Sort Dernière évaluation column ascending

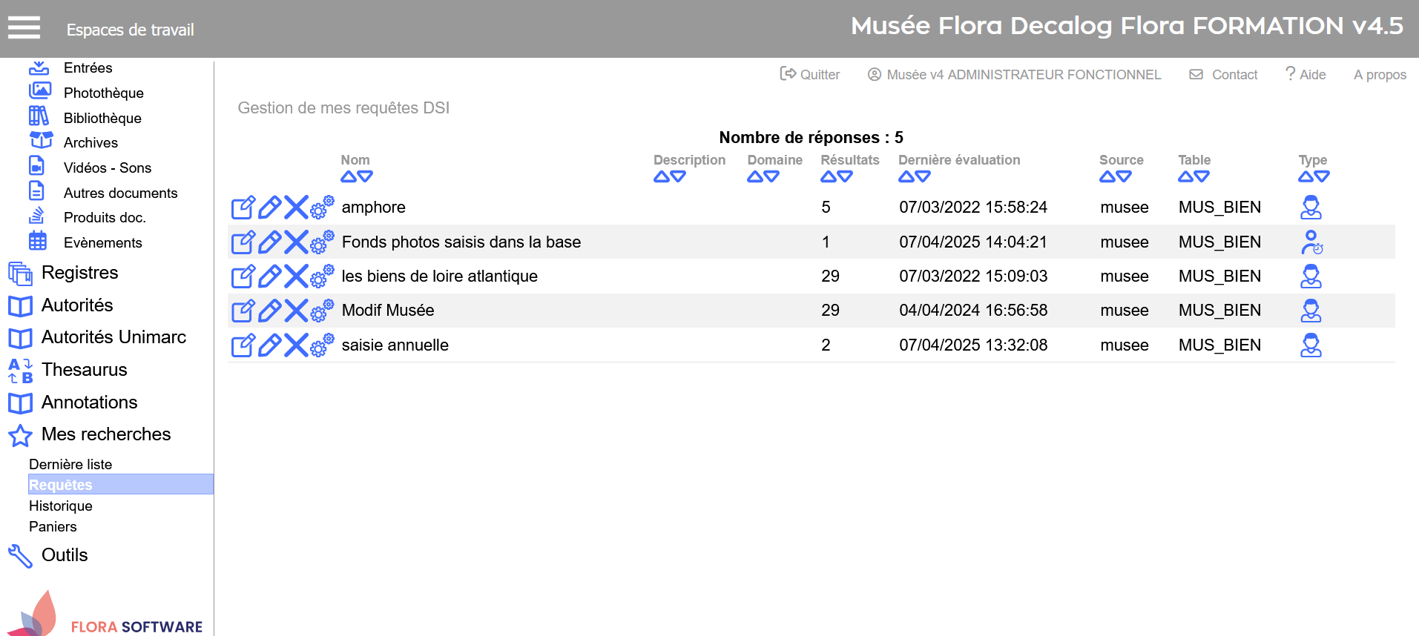pyautogui.click(x=906, y=177)
